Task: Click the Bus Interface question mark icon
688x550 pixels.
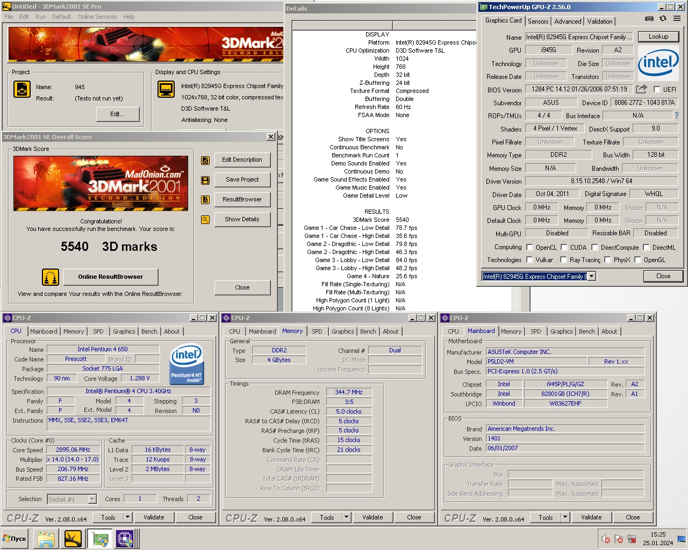Action: pos(676,115)
